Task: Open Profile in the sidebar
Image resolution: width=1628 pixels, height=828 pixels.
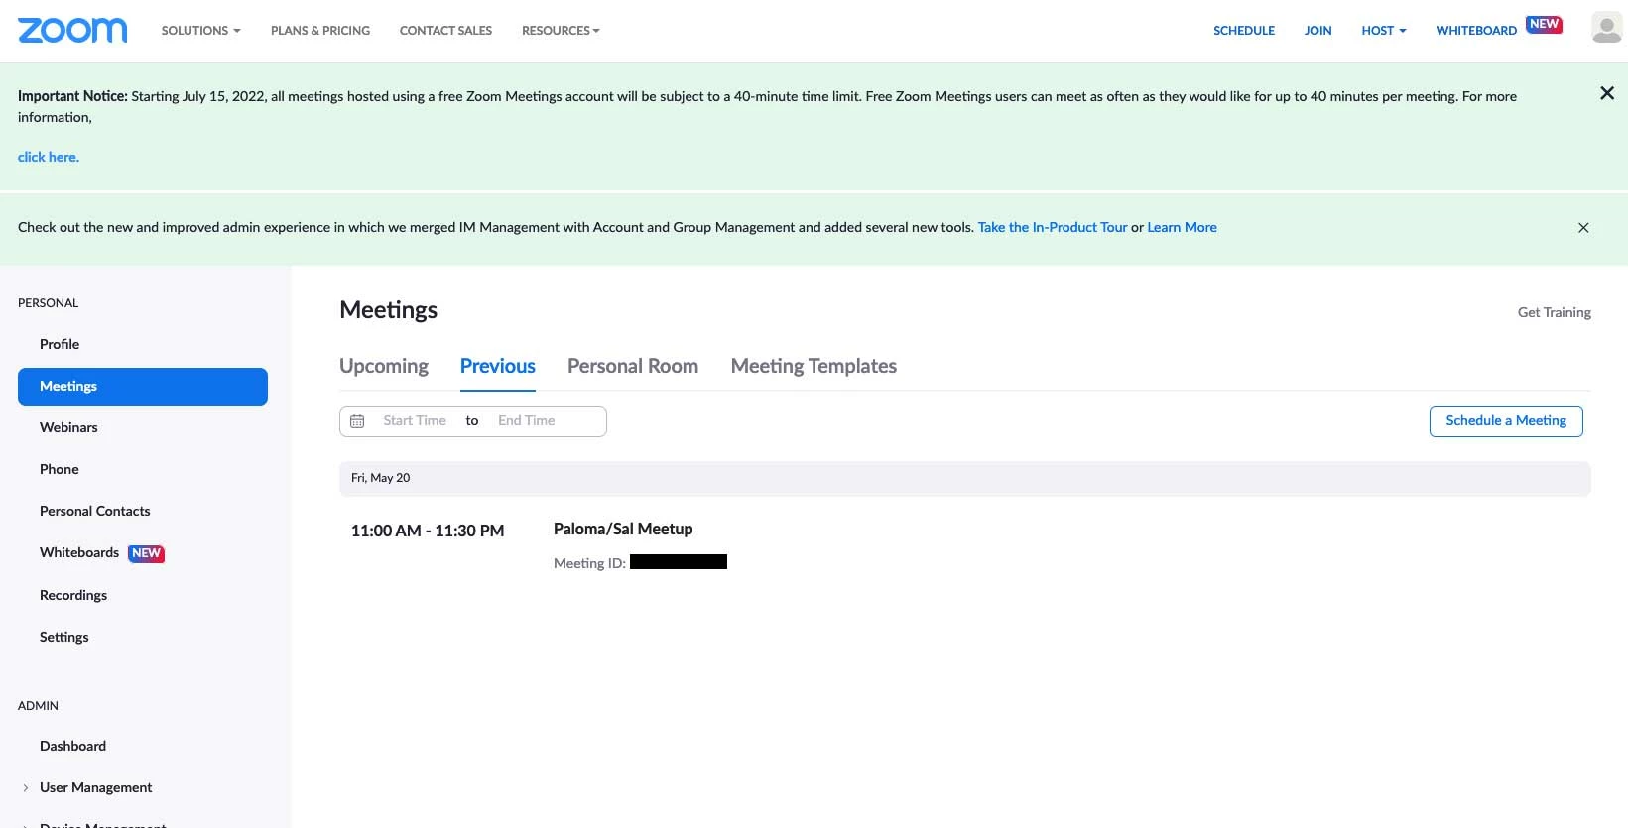Action: click(60, 344)
